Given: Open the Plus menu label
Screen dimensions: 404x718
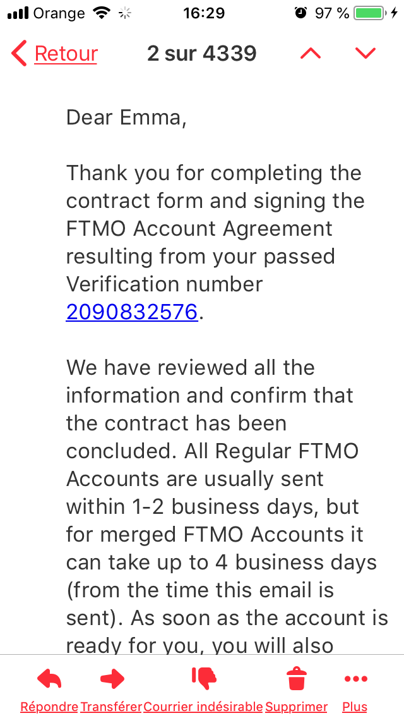Looking at the screenshot, I should coord(355,707).
